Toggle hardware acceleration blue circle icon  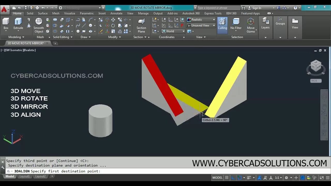tap(303, 177)
